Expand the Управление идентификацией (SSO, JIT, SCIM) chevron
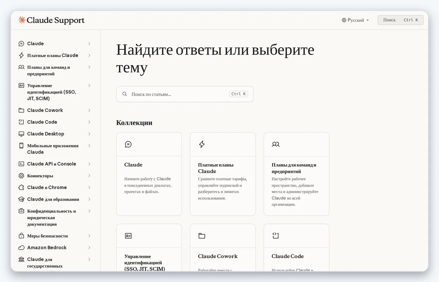 89,86
